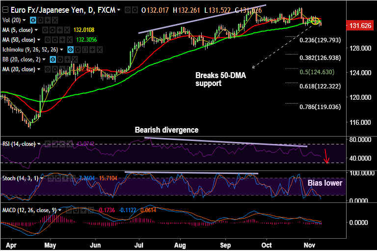Open RSI (14, close) settings gear

(55, 144)
